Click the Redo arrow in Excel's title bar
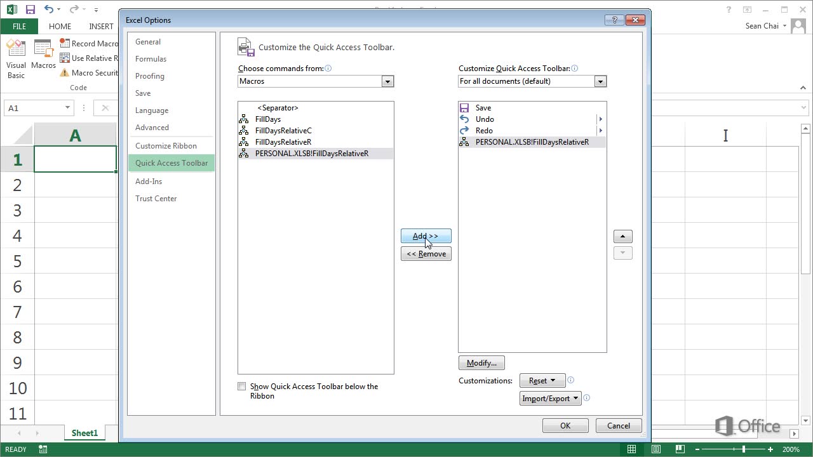Viewport: 813px width, 457px height. pyautogui.click(x=74, y=10)
